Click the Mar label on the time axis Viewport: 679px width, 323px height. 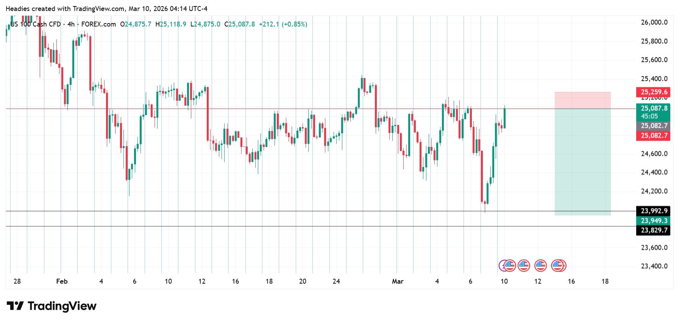click(x=397, y=281)
